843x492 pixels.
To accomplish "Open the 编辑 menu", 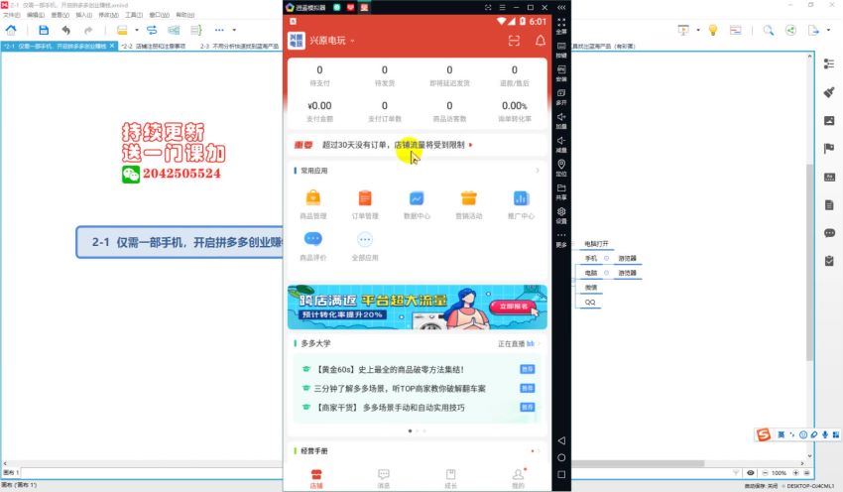I will click(x=36, y=15).
